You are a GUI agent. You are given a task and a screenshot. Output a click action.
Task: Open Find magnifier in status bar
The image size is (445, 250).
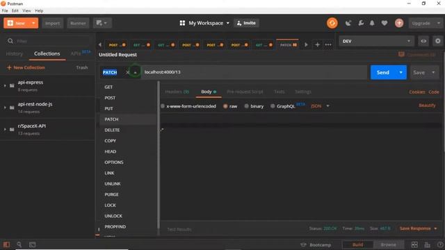tap(19, 244)
